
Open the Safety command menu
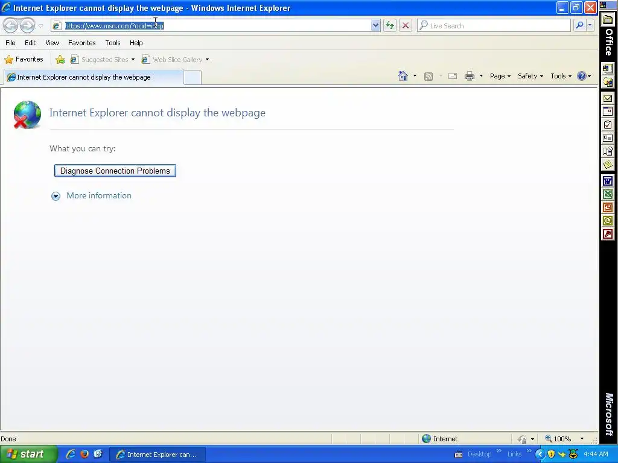click(x=530, y=76)
